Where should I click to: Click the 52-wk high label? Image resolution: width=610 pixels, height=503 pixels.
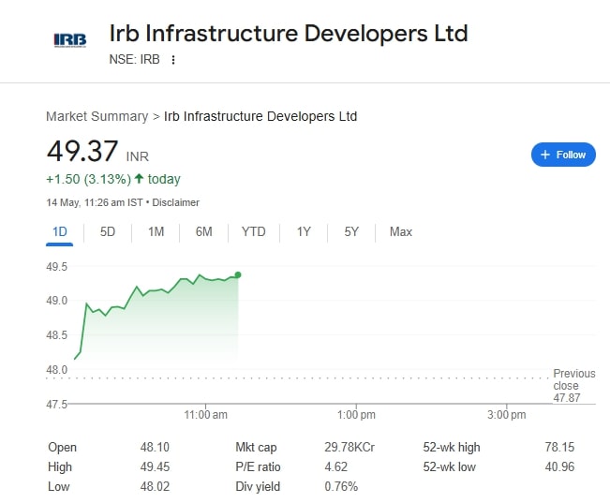pos(452,448)
